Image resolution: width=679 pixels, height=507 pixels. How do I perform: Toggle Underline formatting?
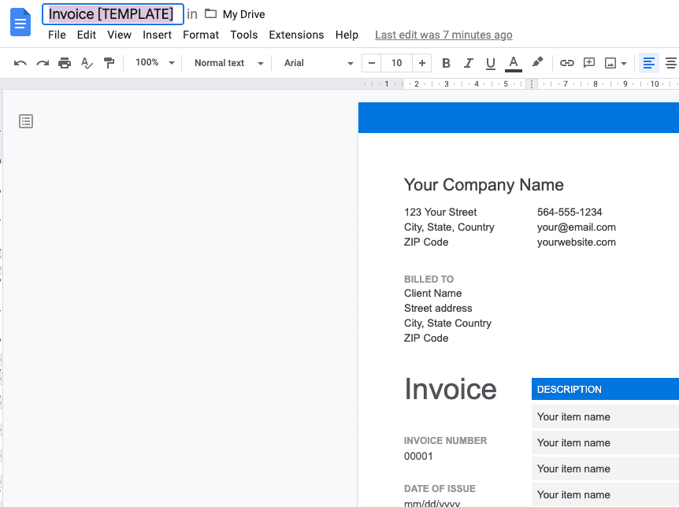[x=491, y=63]
